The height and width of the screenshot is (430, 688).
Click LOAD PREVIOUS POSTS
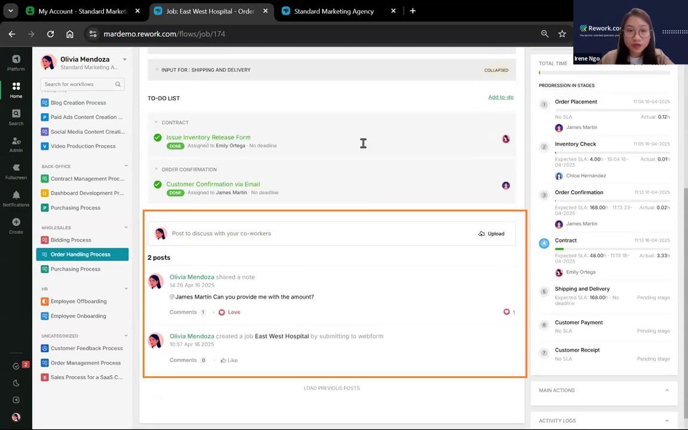[x=331, y=388]
